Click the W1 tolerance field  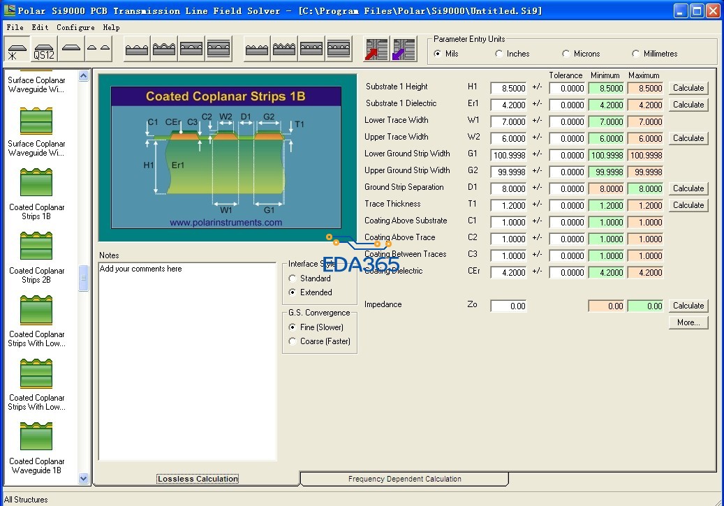click(568, 122)
